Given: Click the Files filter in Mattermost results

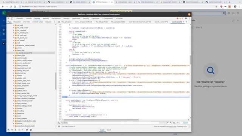Looking at the screenshot, I should [199, 28].
